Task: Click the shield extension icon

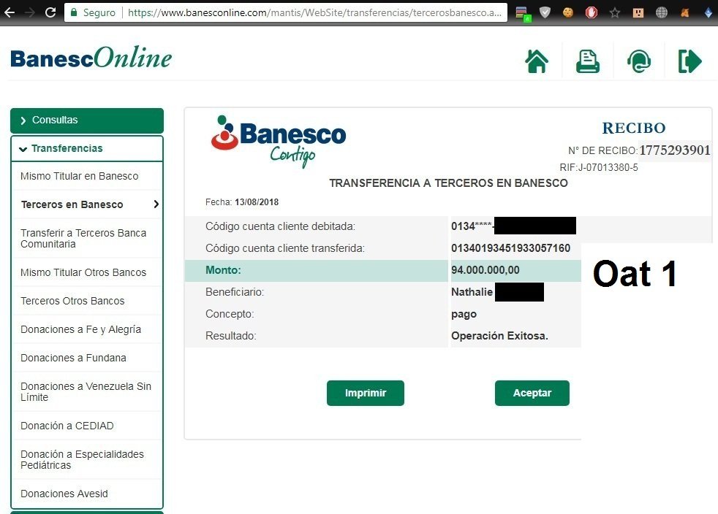Action: pos(545,13)
